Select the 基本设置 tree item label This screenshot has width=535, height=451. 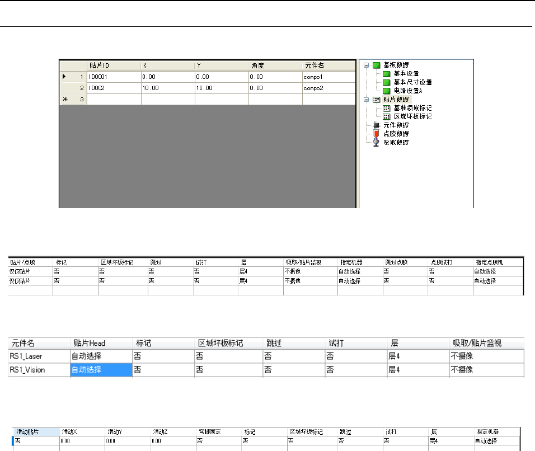pos(406,74)
